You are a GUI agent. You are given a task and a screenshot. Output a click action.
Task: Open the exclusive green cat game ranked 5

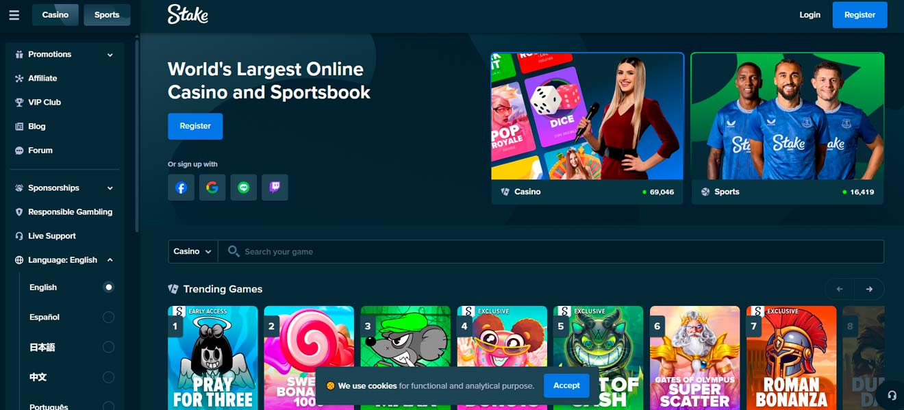pyautogui.click(x=598, y=358)
